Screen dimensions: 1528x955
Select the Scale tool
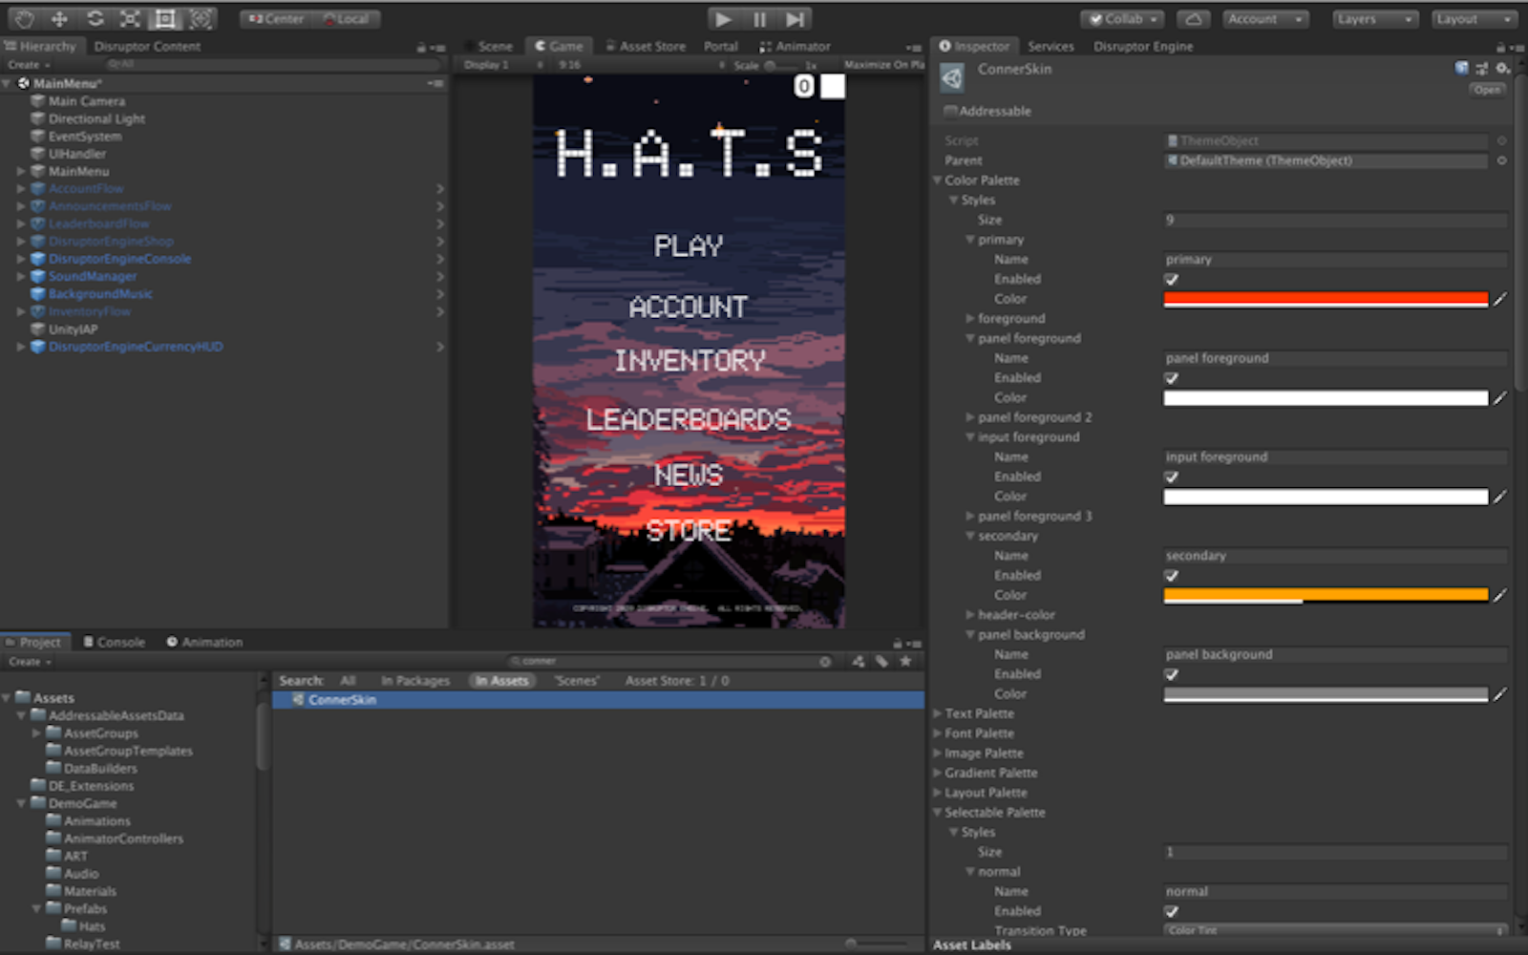tap(129, 18)
